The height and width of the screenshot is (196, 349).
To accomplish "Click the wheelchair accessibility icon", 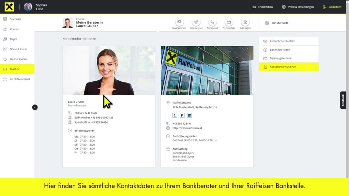I will pos(175,115).
